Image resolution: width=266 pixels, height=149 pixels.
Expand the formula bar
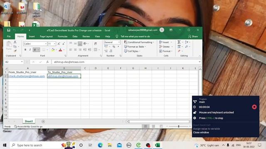tap(199, 62)
